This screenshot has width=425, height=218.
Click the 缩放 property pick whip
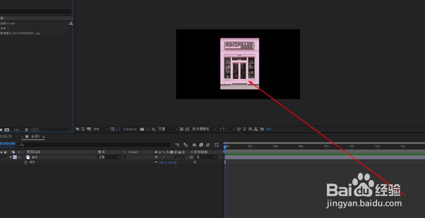[x=195, y=162]
